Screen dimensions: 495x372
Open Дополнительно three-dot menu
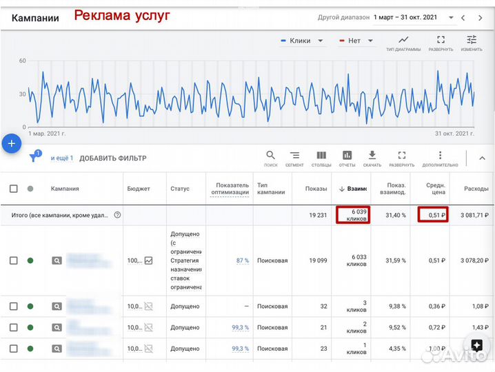tap(440, 155)
